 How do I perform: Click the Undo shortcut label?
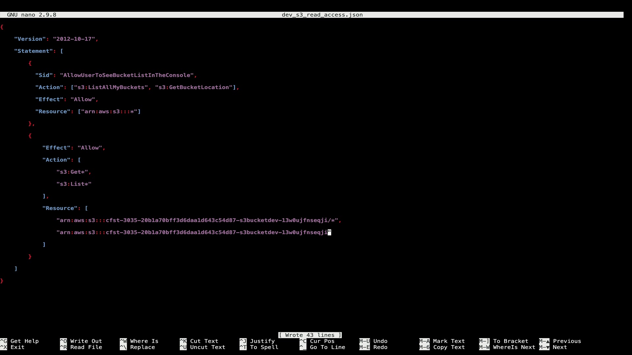[x=380, y=341]
